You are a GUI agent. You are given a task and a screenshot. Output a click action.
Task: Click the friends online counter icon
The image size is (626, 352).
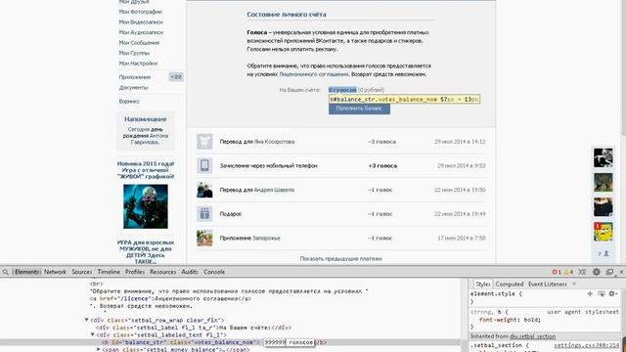point(604,254)
